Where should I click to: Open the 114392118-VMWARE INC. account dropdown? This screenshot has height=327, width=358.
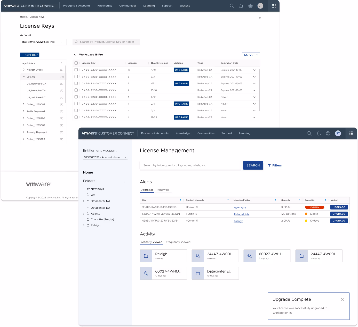point(43,42)
